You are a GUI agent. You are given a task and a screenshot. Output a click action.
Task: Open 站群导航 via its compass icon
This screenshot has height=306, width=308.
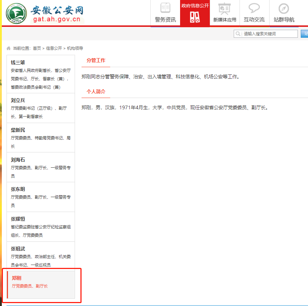pyautogui.click(x=284, y=9)
